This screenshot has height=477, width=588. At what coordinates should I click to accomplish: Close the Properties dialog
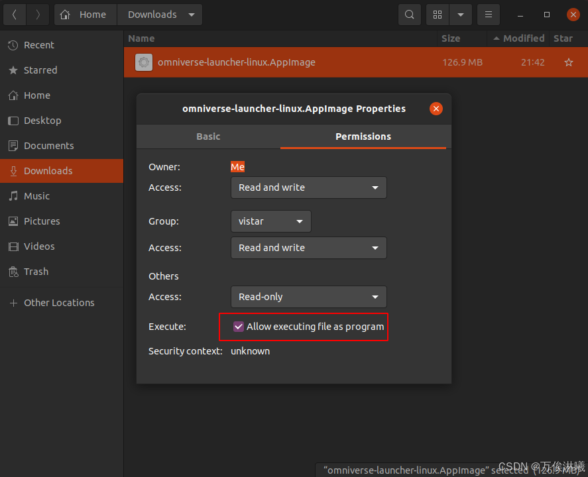(436, 109)
